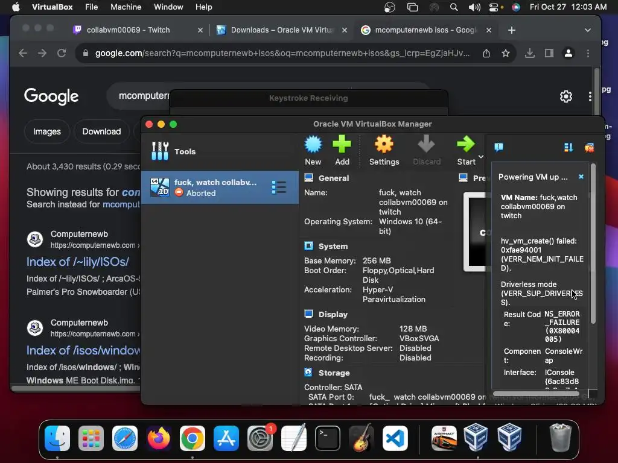Toggle the Chrome side panel icon

point(549,53)
